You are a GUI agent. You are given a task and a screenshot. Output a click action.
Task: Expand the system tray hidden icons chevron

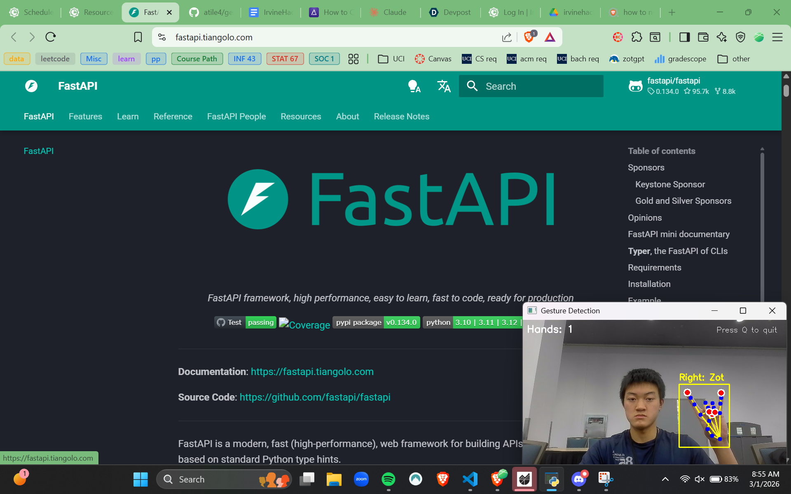pos(665,479)
